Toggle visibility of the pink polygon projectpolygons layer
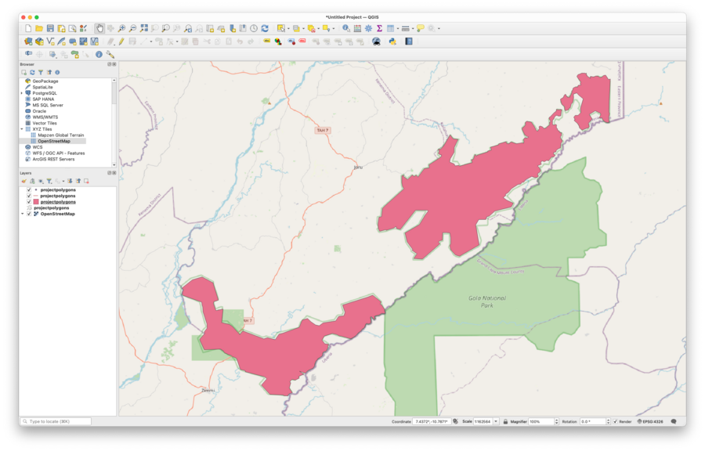This screenshot has width=705, height=451. coord(29,202)
